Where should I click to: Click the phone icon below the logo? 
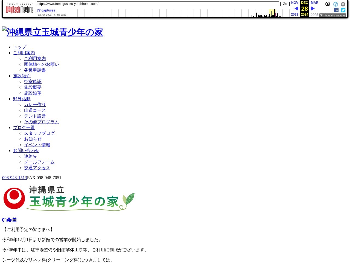point(4,220)
